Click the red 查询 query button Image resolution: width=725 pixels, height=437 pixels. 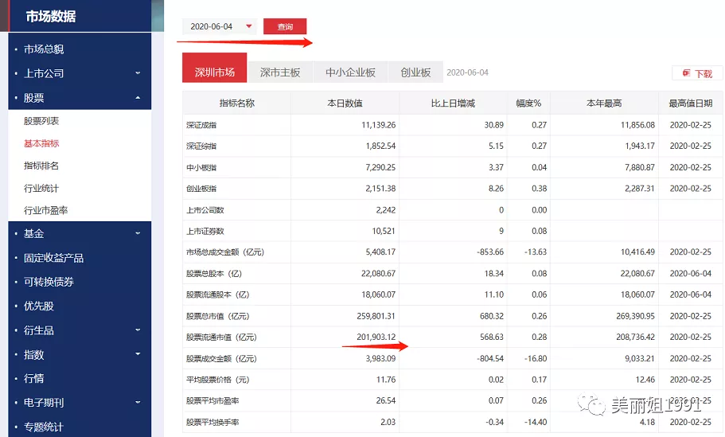pyautogui.click(x=285, y=26)
